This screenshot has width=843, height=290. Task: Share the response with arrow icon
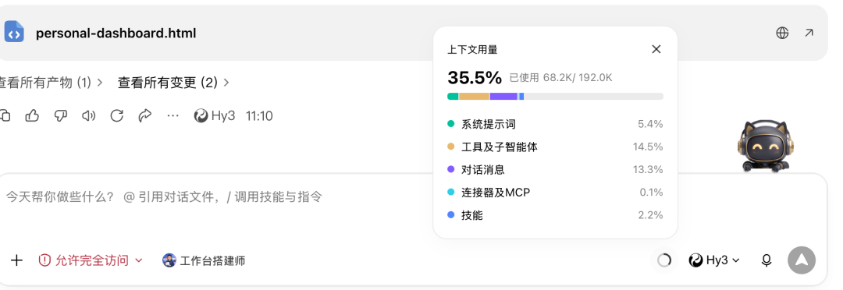[x=145, y=115]
